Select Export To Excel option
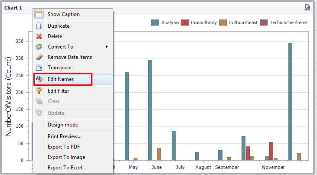Screen dimensions: 317x175 coord(65,168)
